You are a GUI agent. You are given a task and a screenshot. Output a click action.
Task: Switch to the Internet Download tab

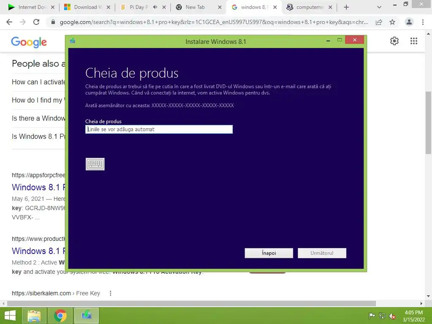tap(31, 7)
